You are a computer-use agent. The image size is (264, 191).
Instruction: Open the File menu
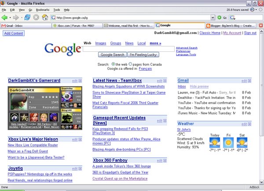4,10
